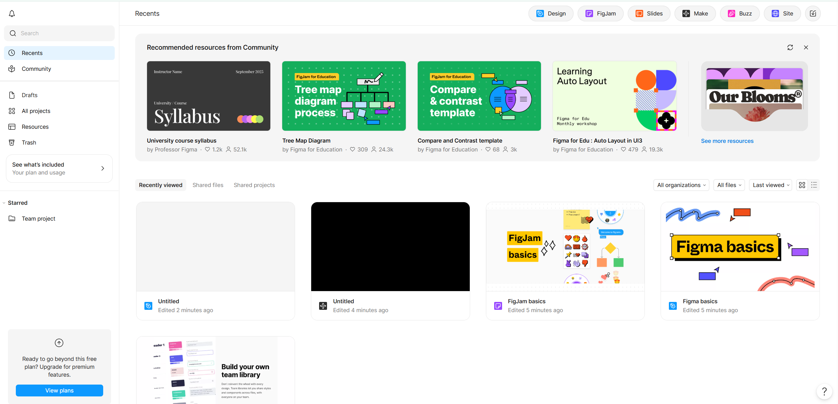Click the FigJam file icon on FigJam basics
The width and height of the screenshot is (838, 404).
point(498,306)
